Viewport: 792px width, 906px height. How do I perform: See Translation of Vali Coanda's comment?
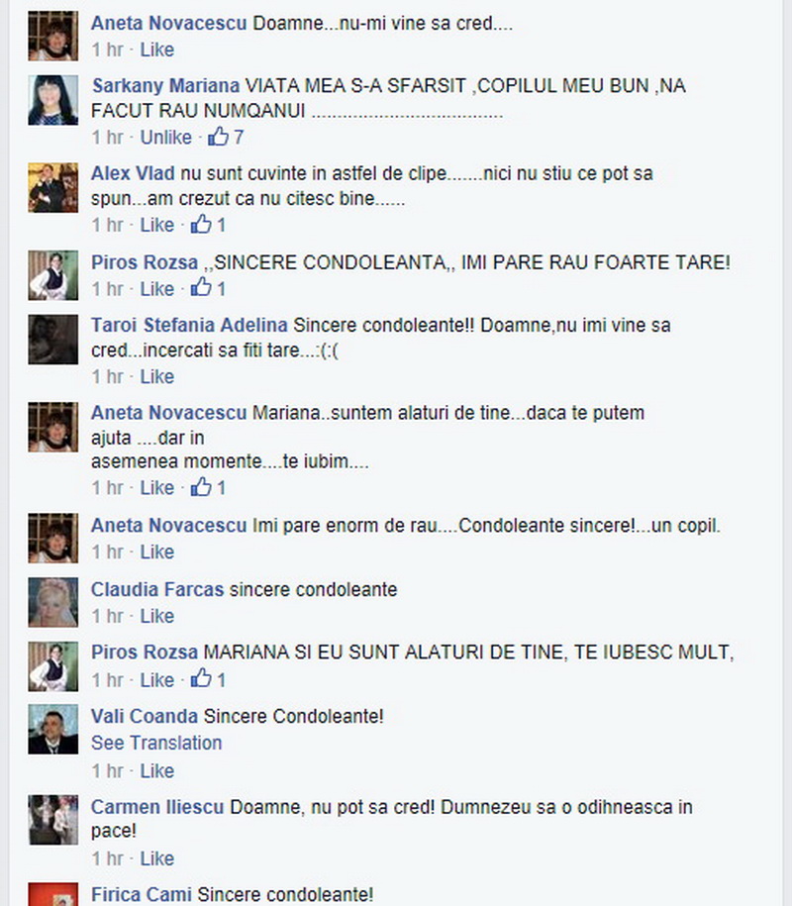(156, 743)
